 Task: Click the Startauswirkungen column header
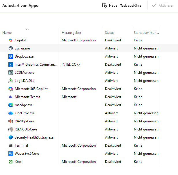pos(146,33)
